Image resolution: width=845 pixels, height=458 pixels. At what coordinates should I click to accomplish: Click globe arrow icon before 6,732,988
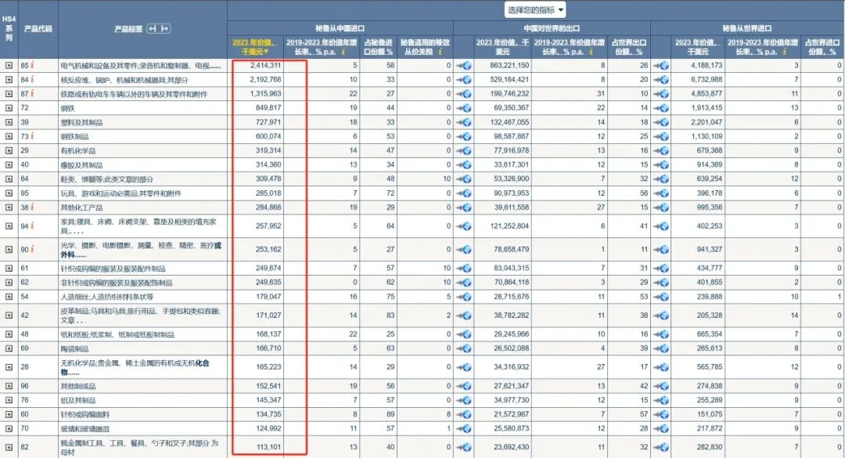pos(660,79)
